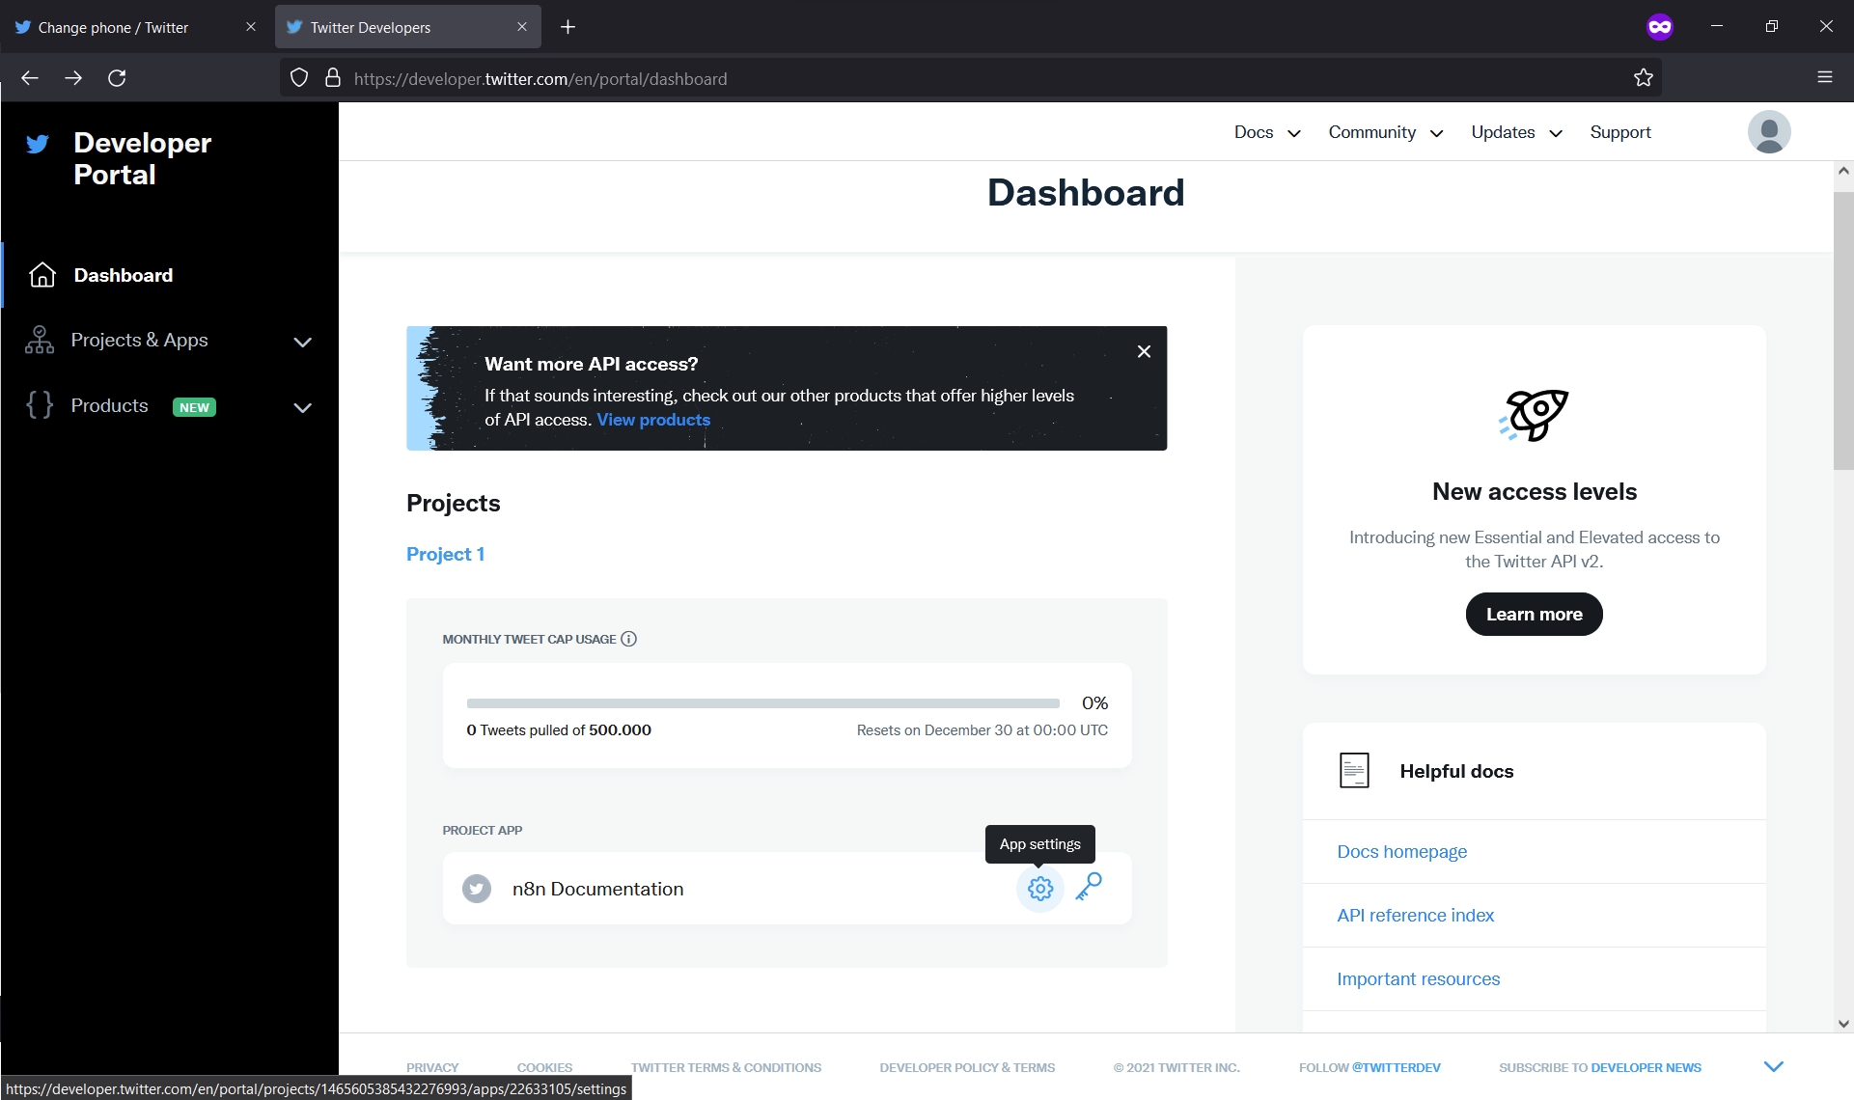The height and width of the screenshot is (1100, 1854).
Task: Reload the page with refresh icon
Action: click(x=117, y=78)
